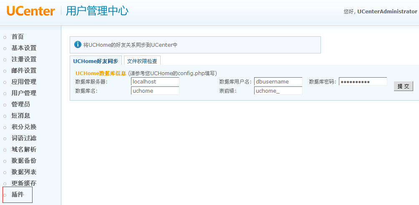
Task: Click the 数据库密码 label
Action: pos(323,82)
